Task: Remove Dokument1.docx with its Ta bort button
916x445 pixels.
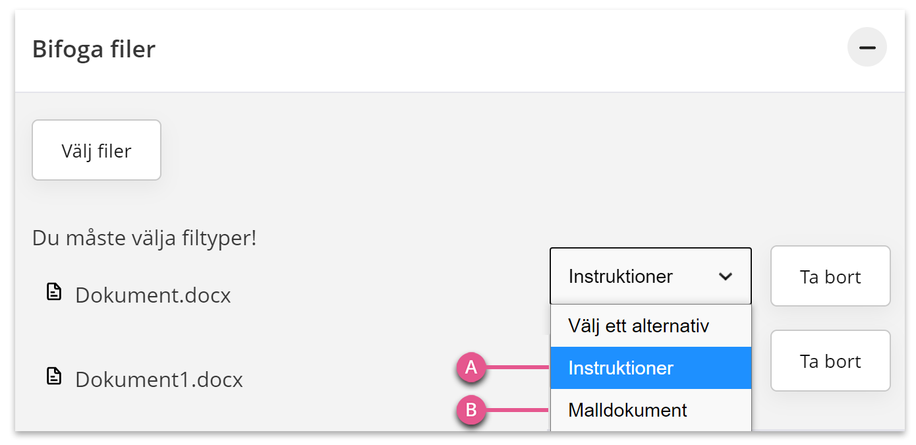Action: [830, 361]
